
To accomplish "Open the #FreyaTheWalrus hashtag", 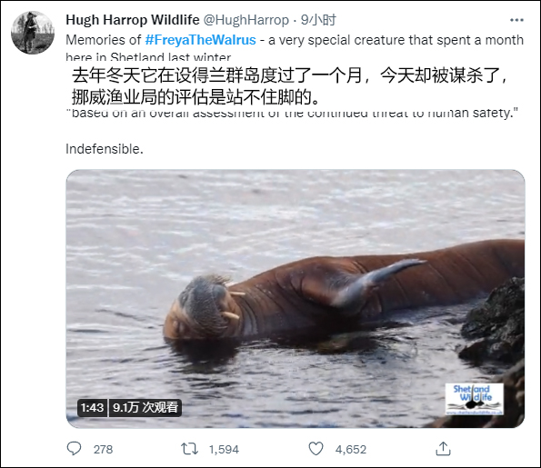I will click(x=200, y=40).
